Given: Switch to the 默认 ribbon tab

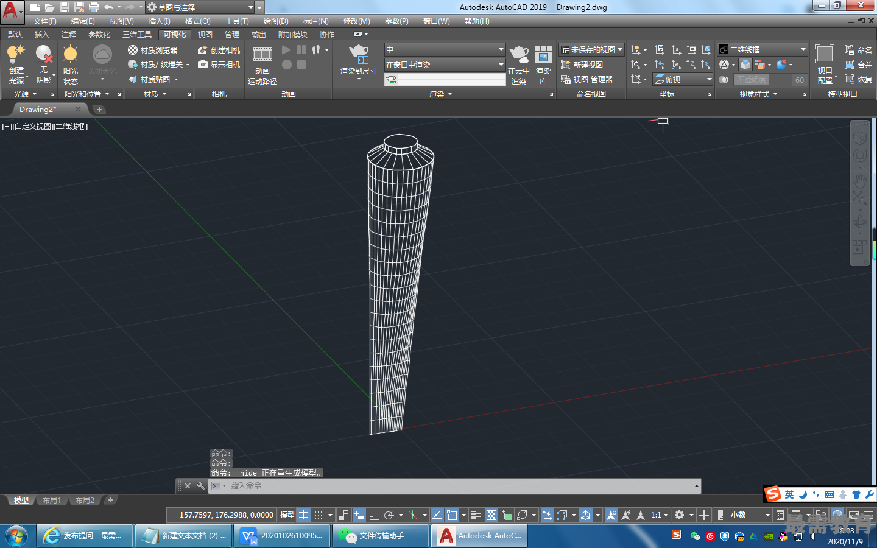Looking at the screenshot, I should pos(15,35).
